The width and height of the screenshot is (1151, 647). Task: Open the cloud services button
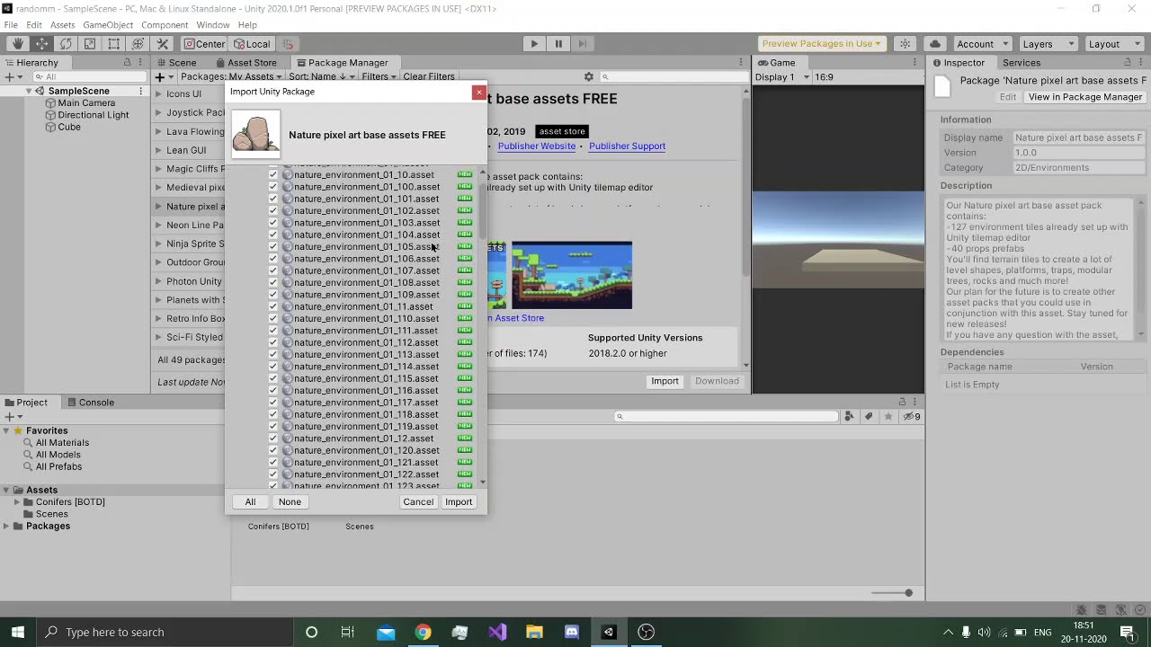[935, 44]
